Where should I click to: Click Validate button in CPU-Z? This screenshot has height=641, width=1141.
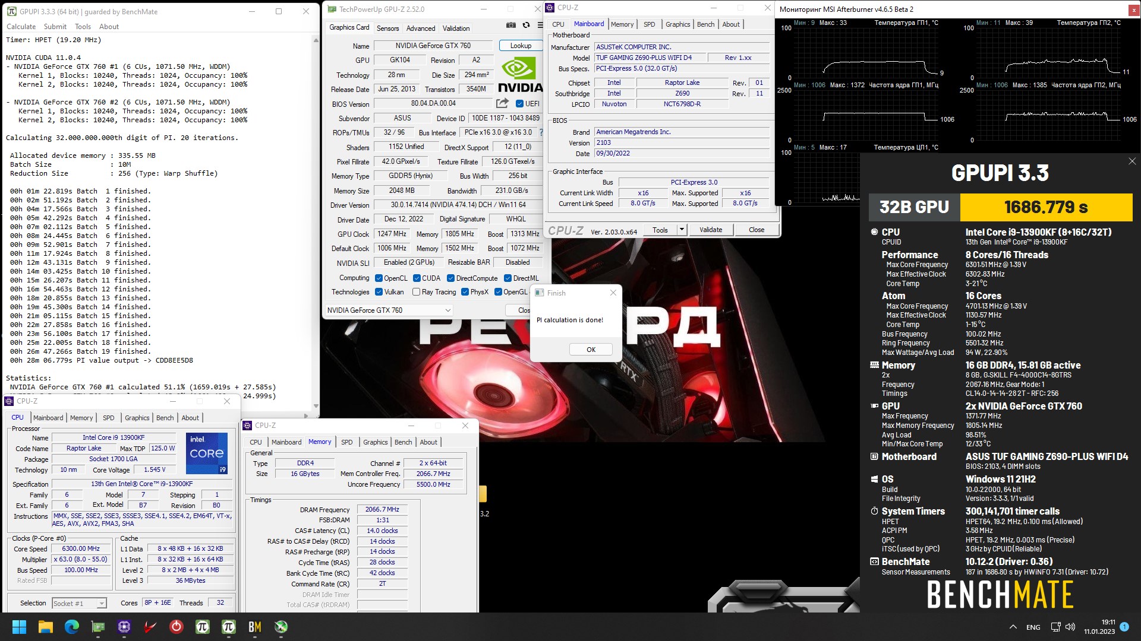710,230
